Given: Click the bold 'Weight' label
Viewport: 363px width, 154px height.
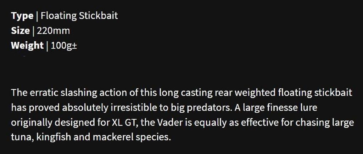Looking at the screenshot, I should (27, 46).
